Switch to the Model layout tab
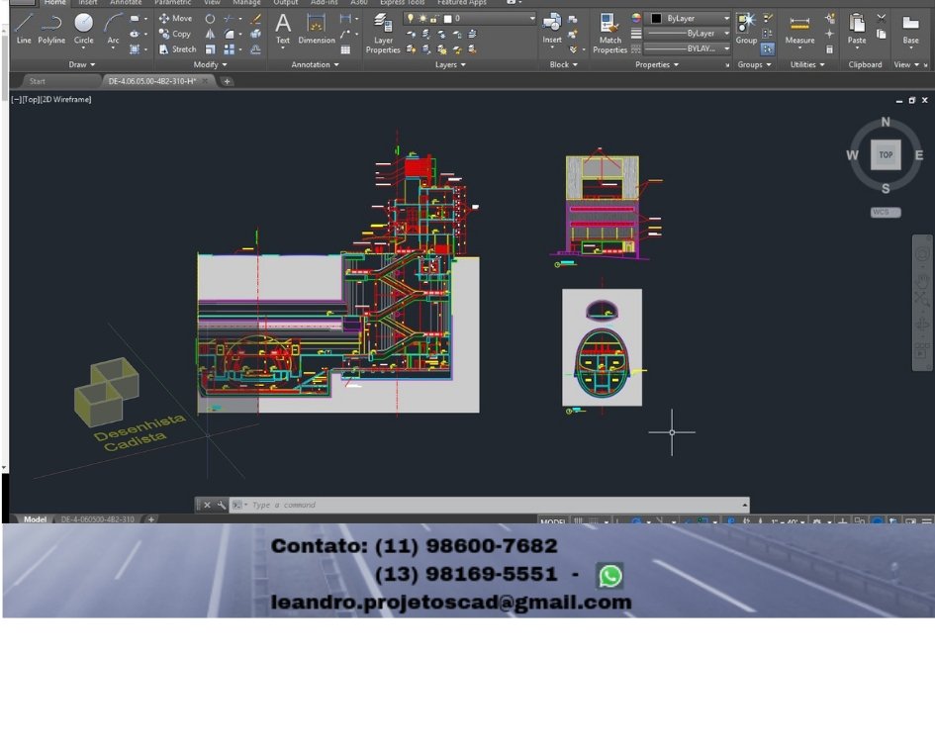 tap(35, 518)
